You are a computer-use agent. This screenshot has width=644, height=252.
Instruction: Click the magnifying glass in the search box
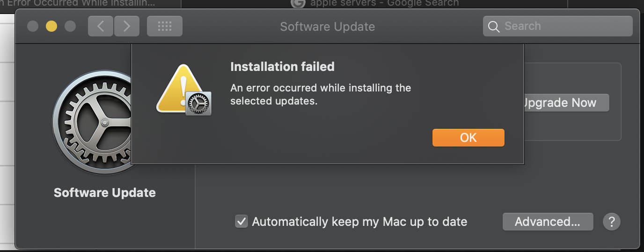[493, 27]
